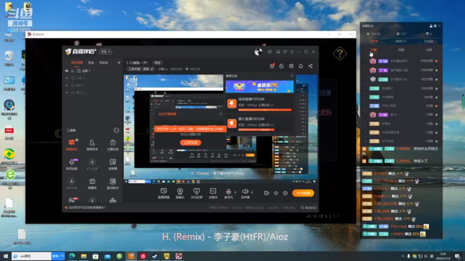Click the 连续直播100分钟 task progress bar

tap(265, 110)
